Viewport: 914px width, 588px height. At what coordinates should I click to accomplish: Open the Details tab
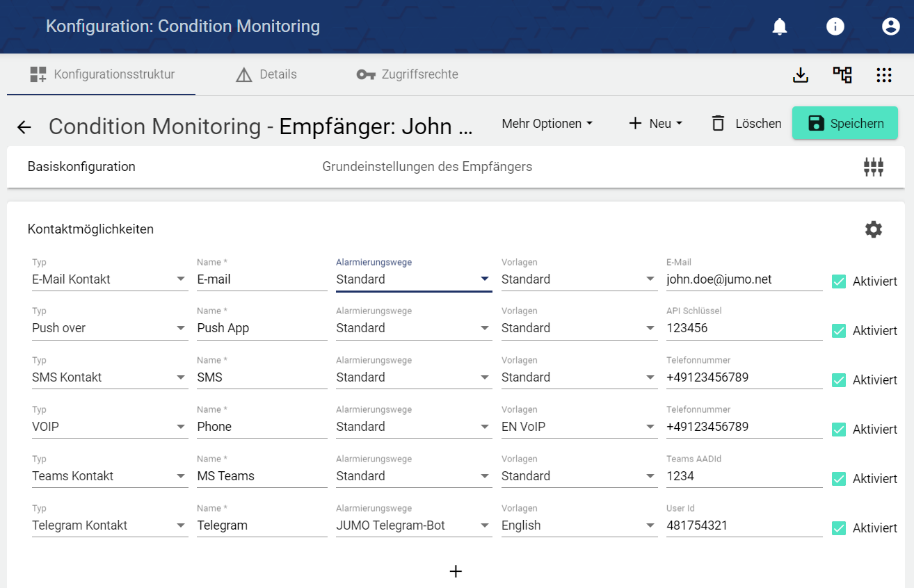point(266,74)
